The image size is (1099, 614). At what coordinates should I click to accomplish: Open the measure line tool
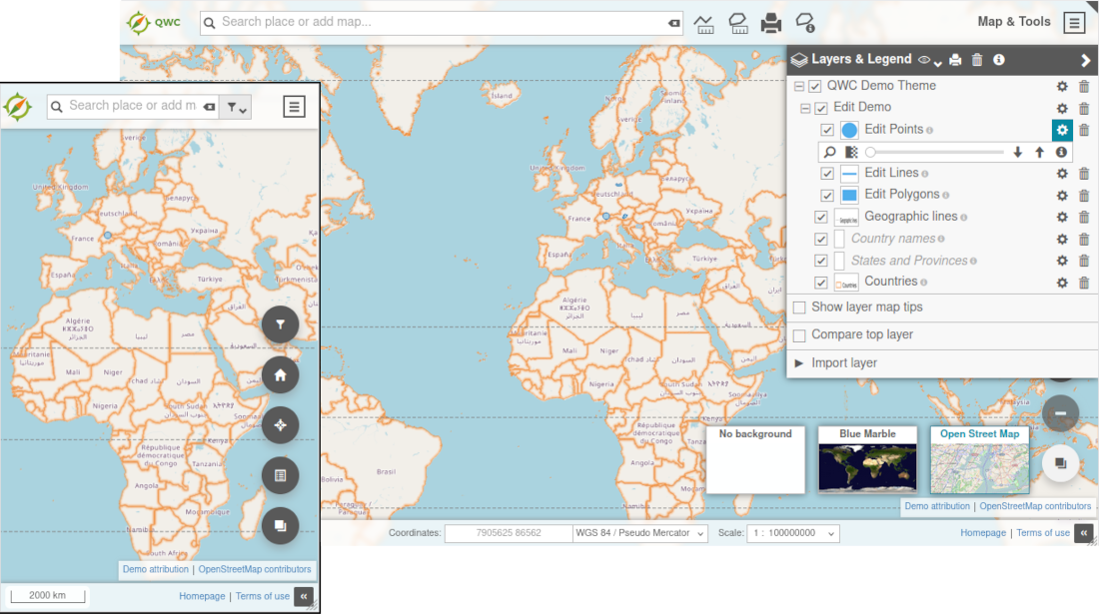tap(704, 23)
